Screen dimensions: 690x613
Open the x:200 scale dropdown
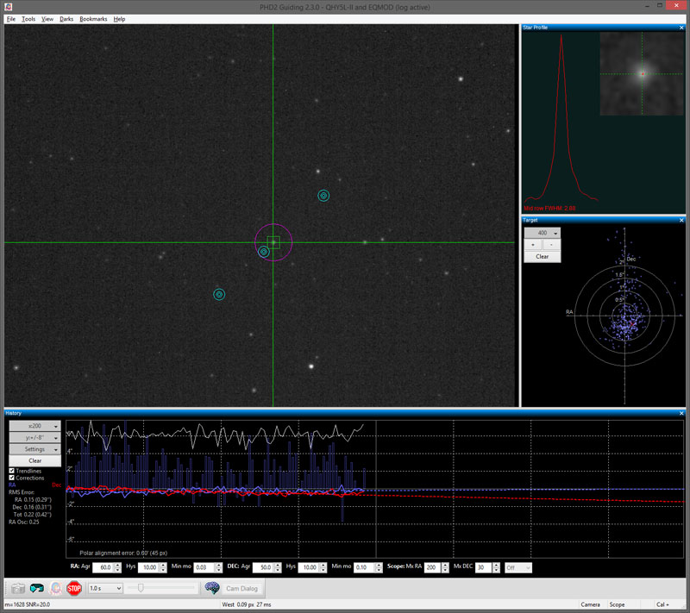coord(34,425)
